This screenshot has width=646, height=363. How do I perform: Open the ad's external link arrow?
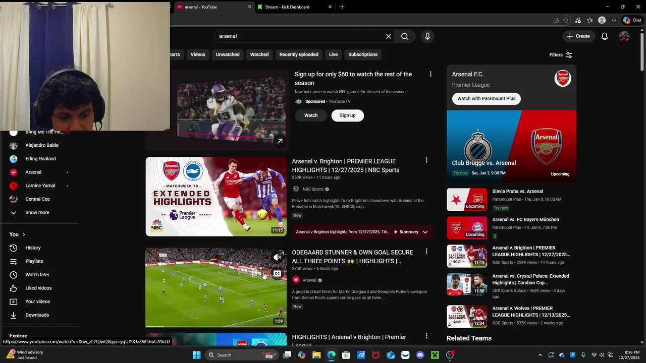[280, 141]
